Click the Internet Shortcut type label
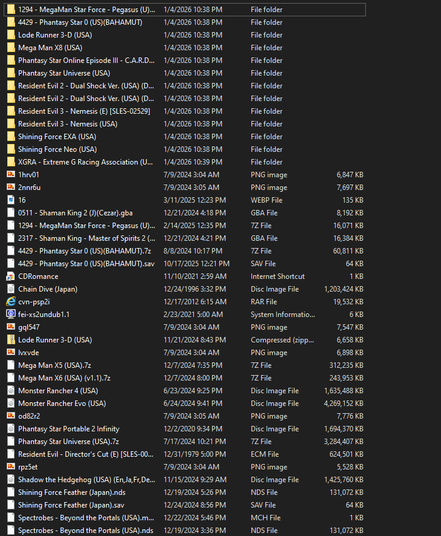The width and height of the screenshot is (441, 536). point(277,276)
